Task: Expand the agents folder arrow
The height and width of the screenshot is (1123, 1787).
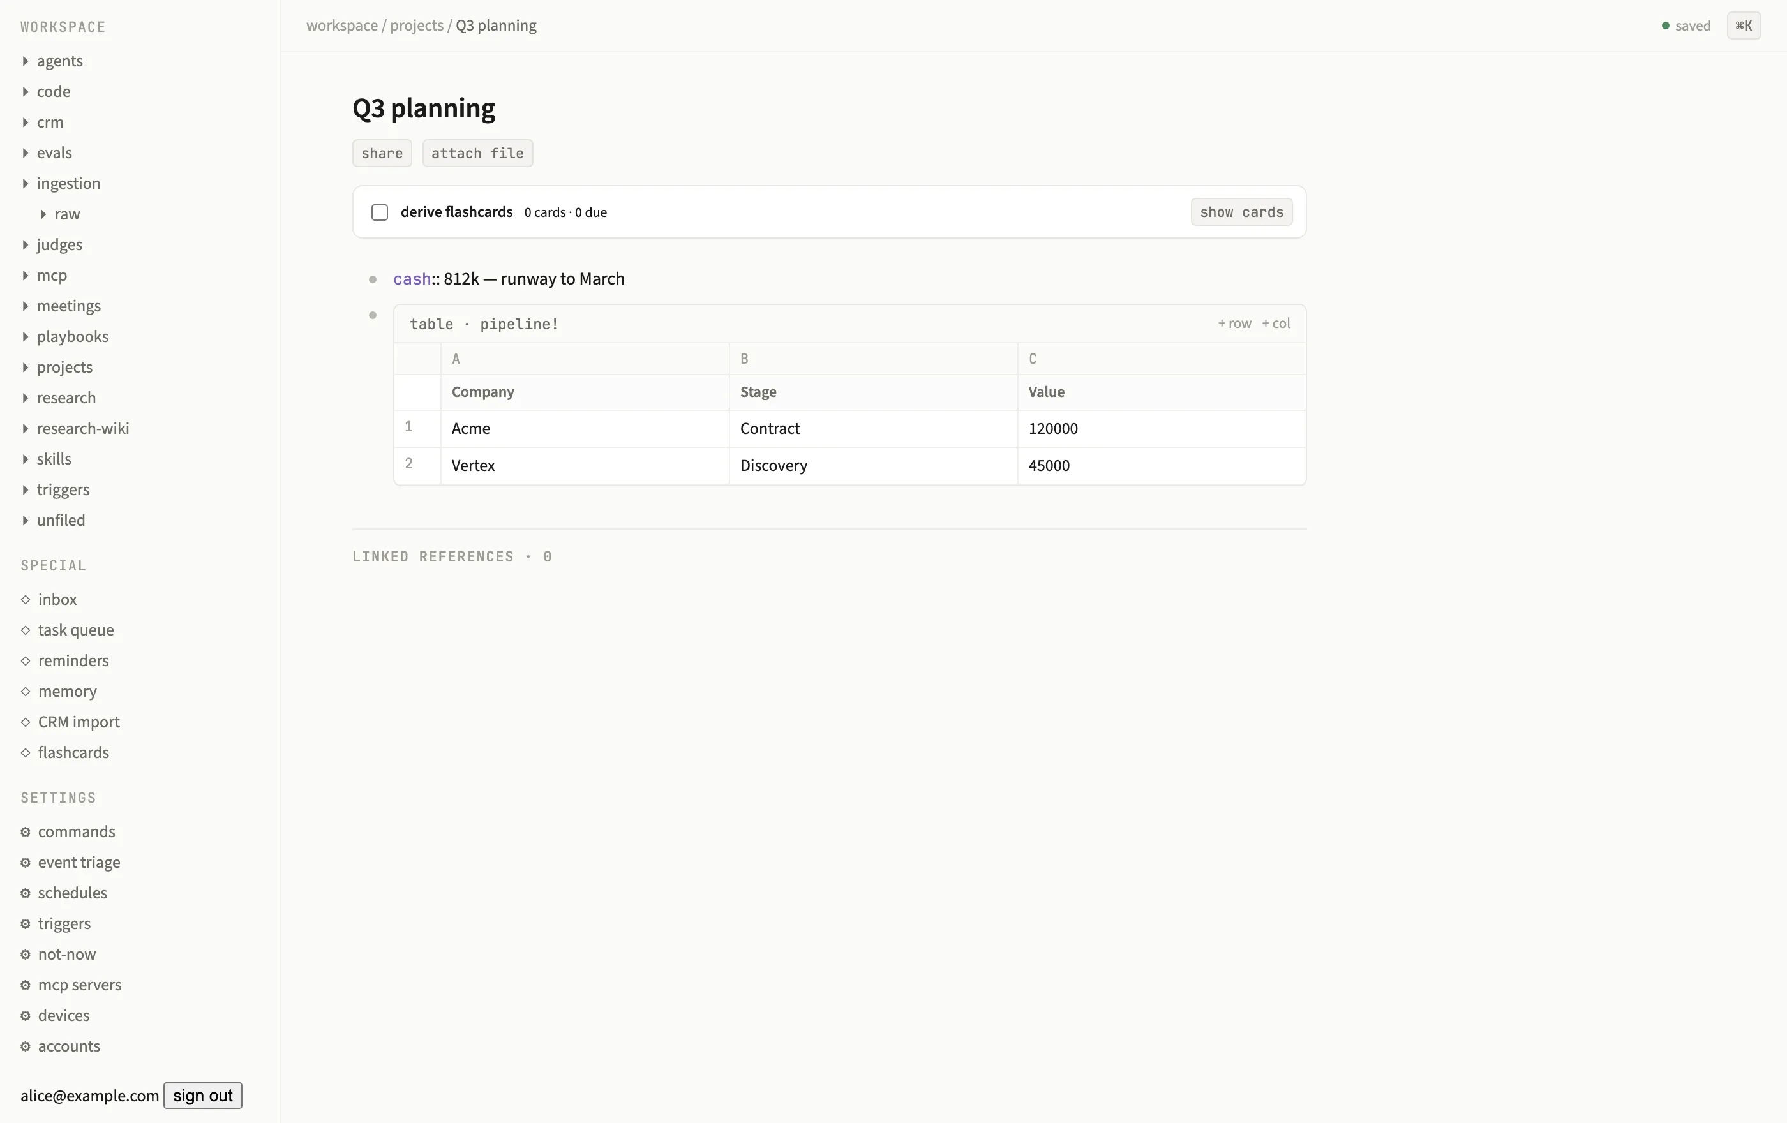Action: tap(26, 61)
